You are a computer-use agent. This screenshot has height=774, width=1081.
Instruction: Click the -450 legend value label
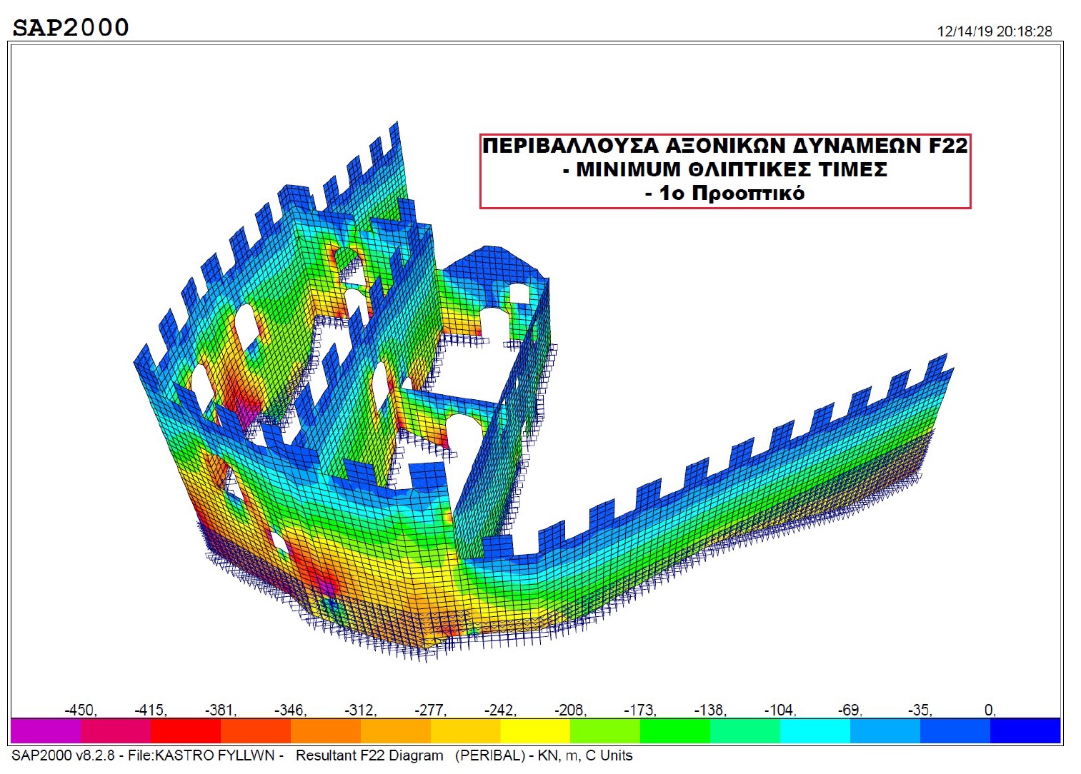point(80,710)
